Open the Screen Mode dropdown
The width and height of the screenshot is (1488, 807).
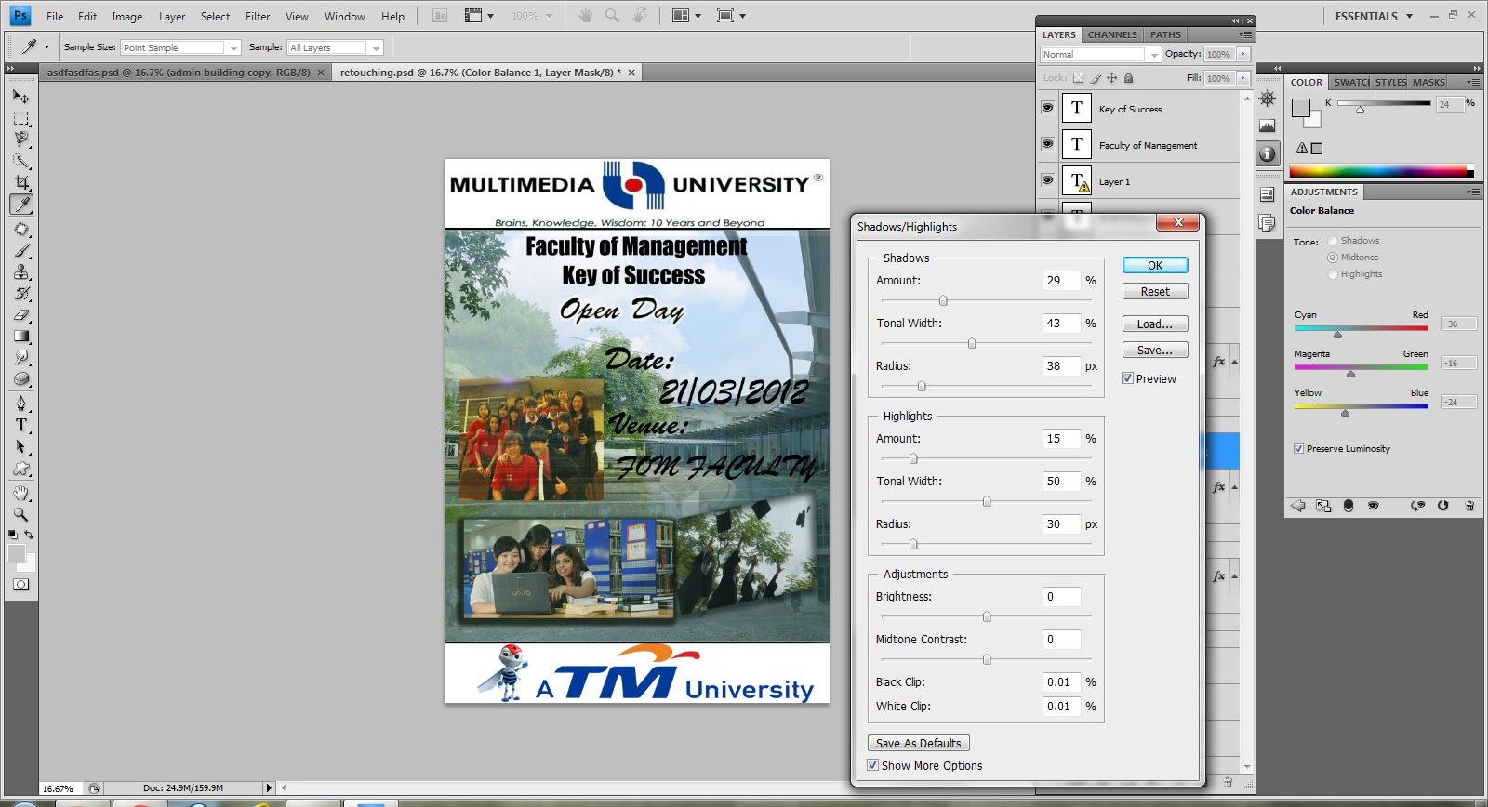(x=731, y=16)
